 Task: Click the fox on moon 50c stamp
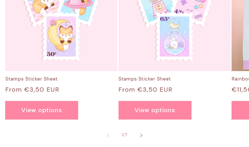click(61, 36)
